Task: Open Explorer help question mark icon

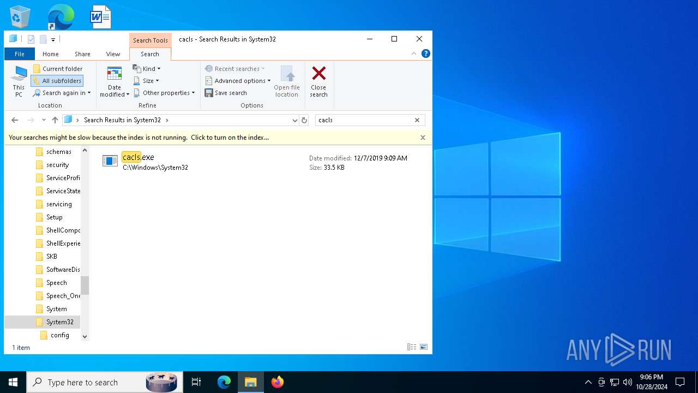Action: coord(426,53)
